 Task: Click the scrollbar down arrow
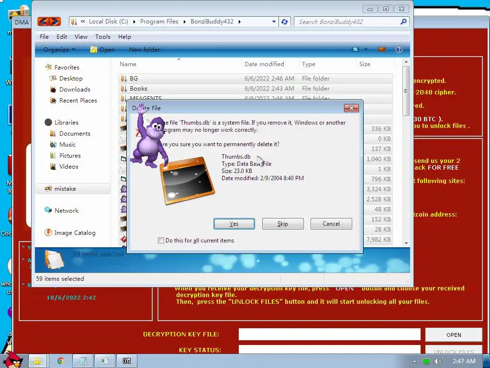click(x=406, y=243)
